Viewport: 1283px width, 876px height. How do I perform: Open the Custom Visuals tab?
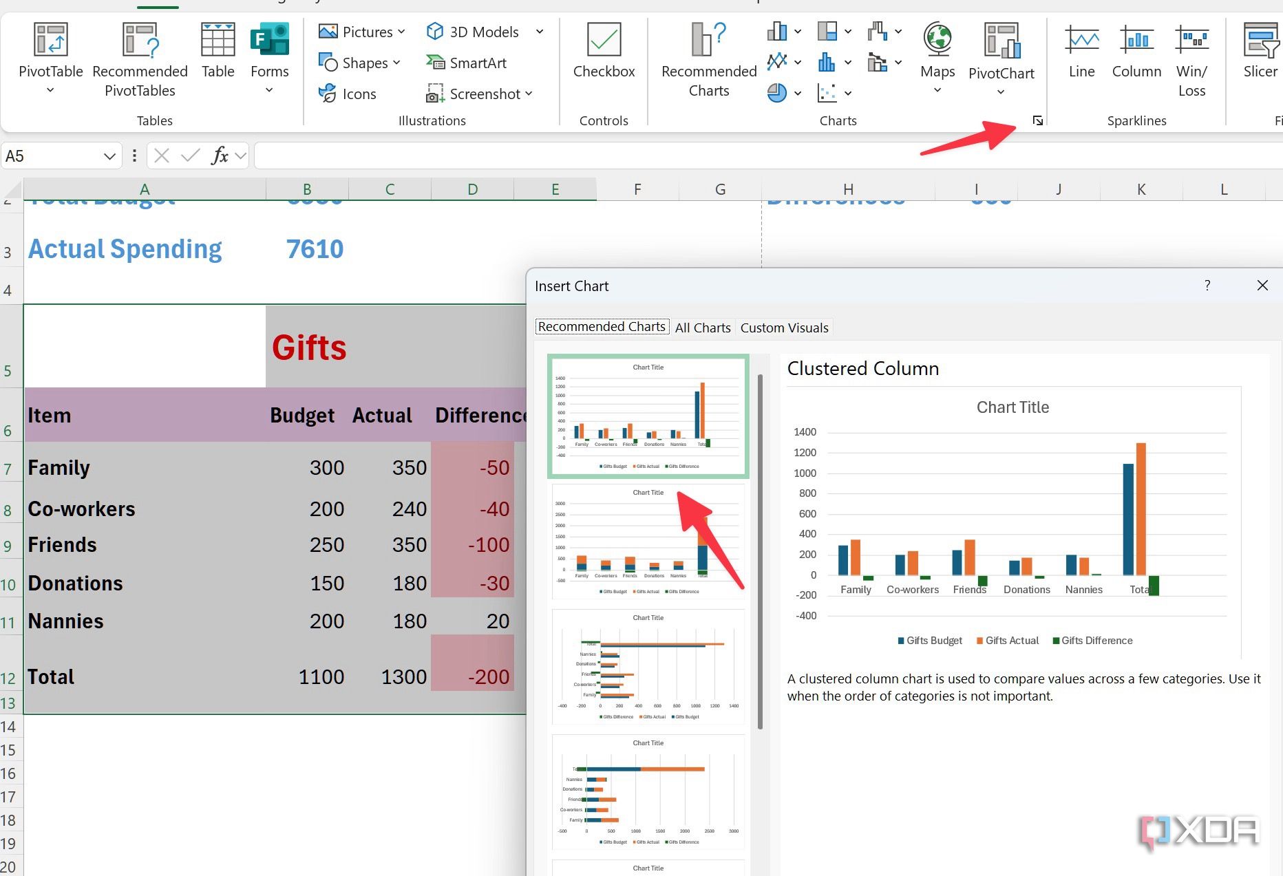784,327
